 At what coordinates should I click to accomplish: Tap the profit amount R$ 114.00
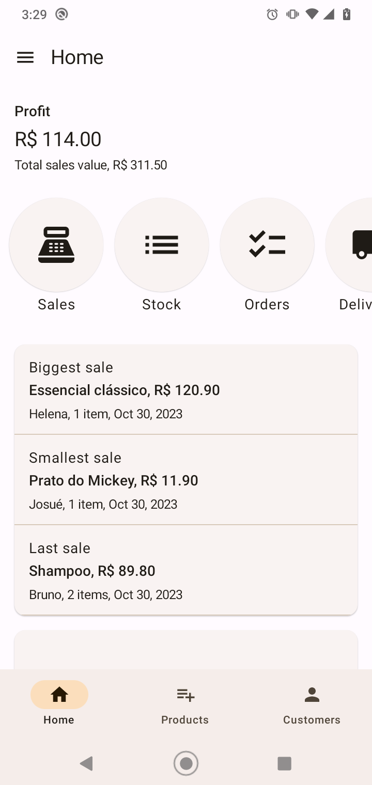coord(58,139)
